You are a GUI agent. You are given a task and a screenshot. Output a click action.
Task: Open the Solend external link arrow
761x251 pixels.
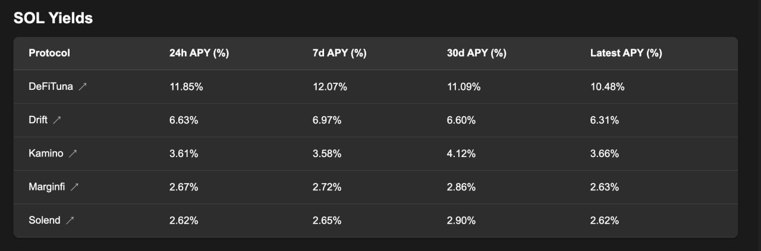[70, 220]
